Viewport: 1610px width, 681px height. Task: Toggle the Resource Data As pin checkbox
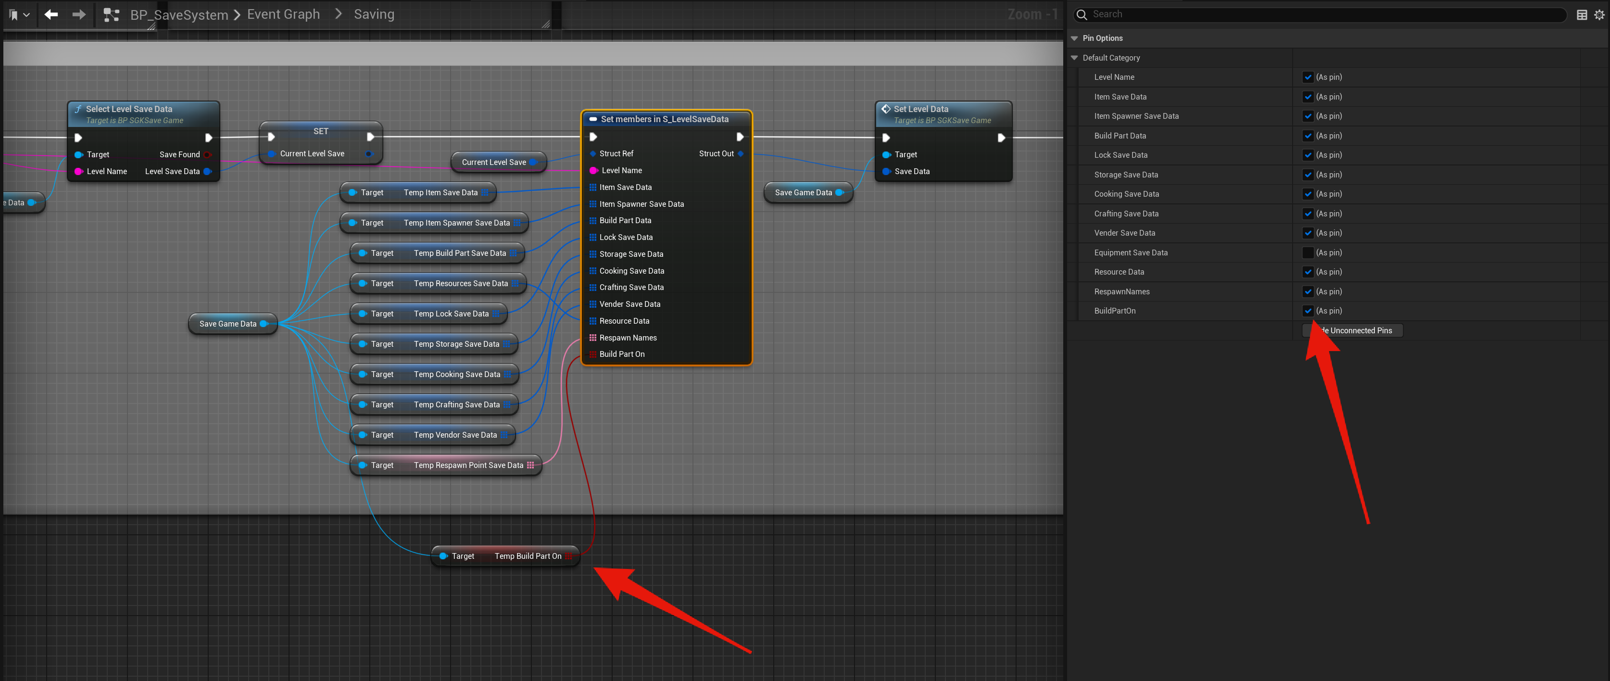(1308, 272)
